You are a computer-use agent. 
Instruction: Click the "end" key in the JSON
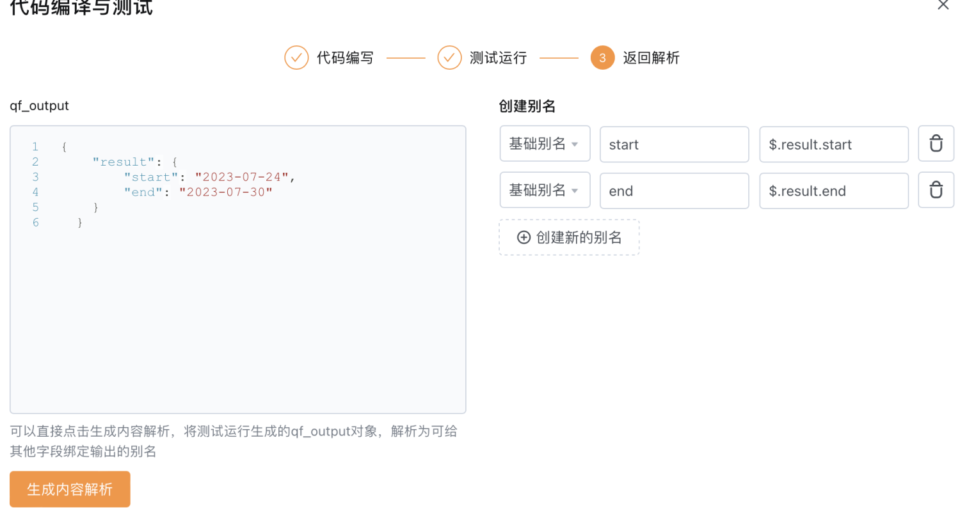pos(145,192)
